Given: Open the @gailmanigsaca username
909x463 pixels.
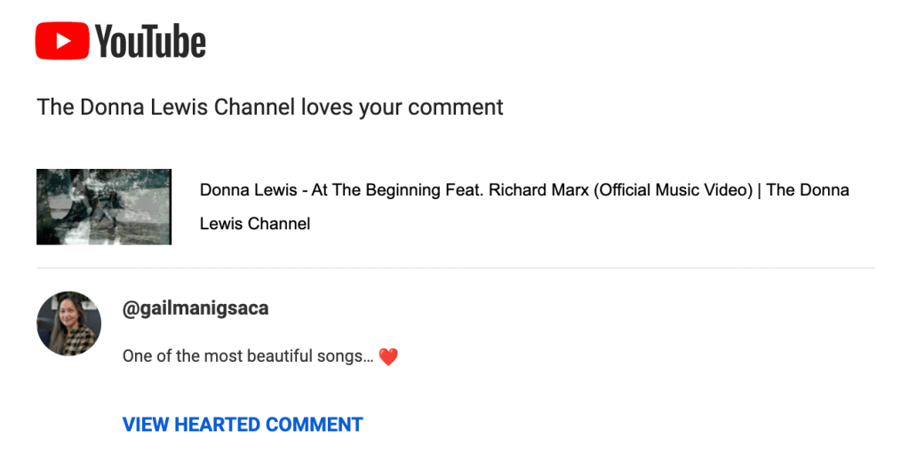Looking at the screenshot, I should pyautogui.click(x=195, y=308).
